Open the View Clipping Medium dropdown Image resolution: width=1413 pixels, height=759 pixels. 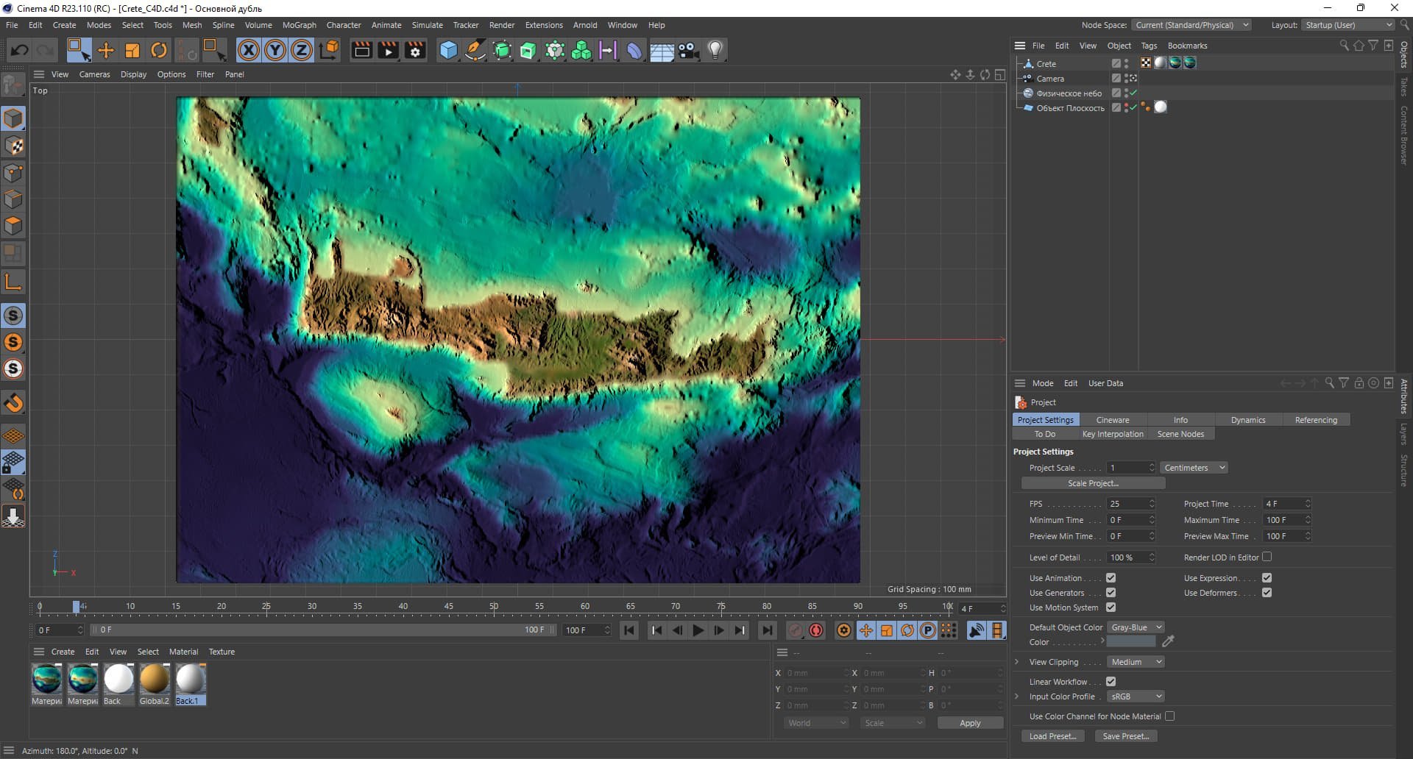coord(1136,662)
